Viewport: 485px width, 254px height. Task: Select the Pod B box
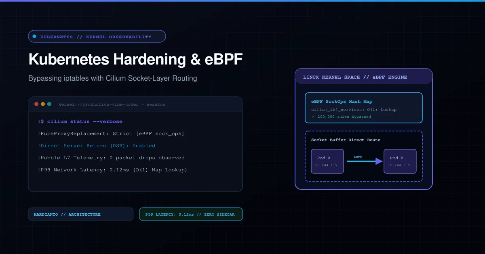400,161
